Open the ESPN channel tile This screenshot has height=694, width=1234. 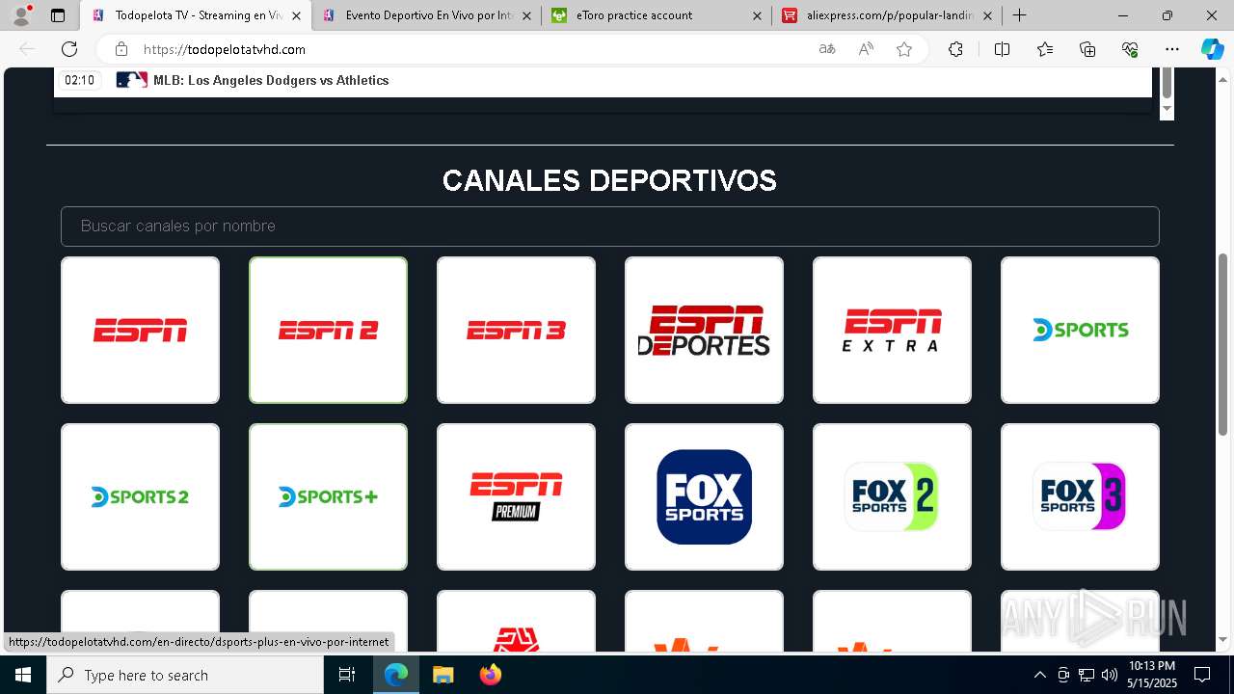(140, 330)
